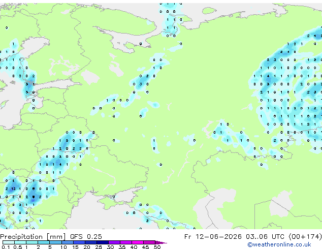Open the weatheronline.co.uk link

pos(279,244)
